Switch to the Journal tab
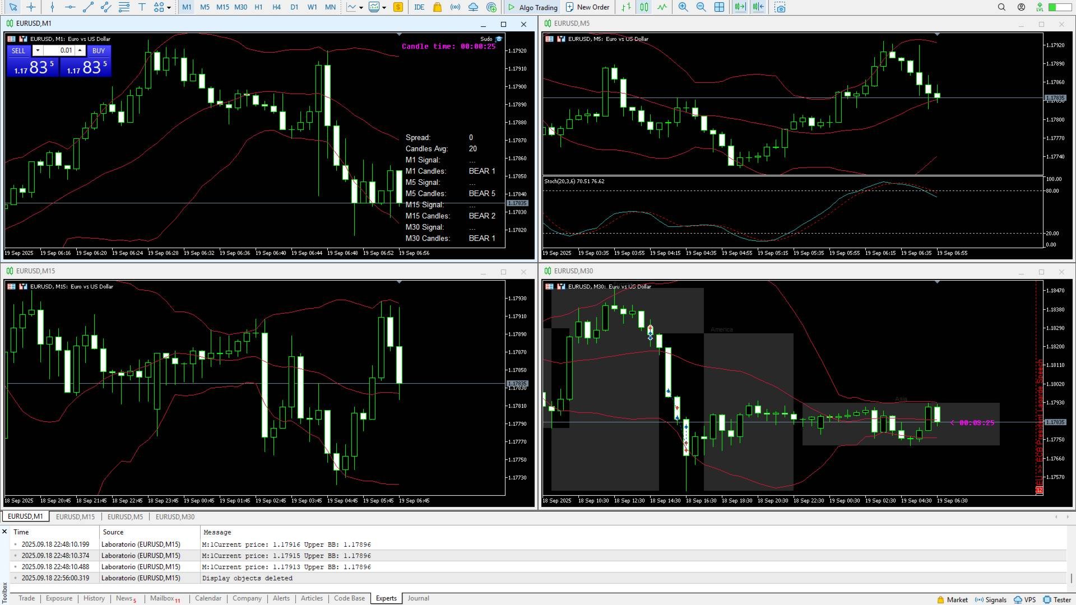This screenshot has width=1076, height=605. coord(418,598)
